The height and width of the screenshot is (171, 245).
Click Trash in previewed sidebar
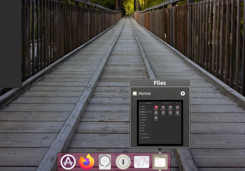(x=142, y=131)
